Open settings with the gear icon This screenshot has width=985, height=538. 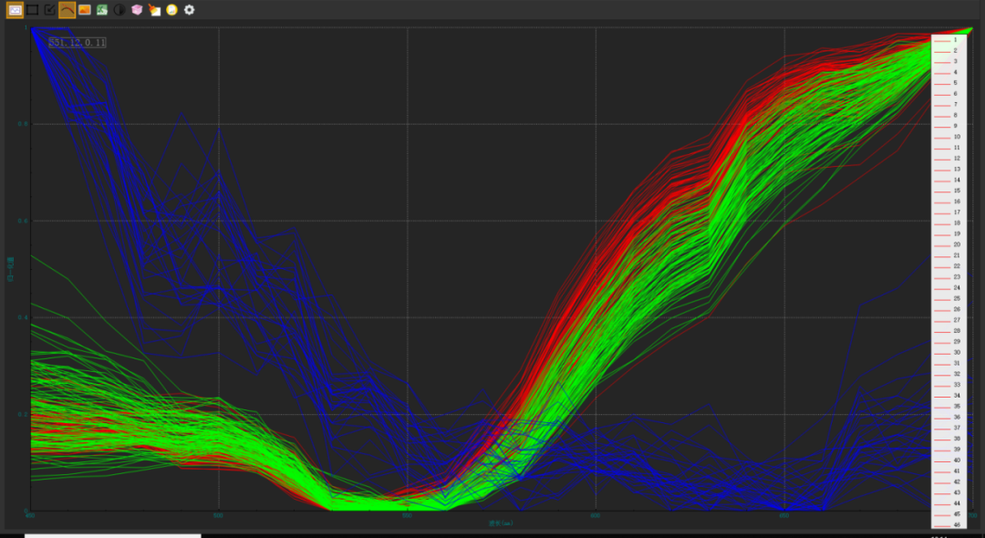click(189, 10)
